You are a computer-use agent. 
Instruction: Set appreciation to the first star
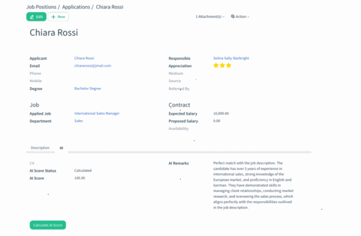tap(216, 65)
